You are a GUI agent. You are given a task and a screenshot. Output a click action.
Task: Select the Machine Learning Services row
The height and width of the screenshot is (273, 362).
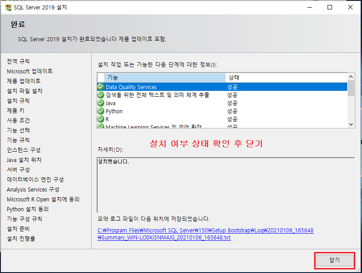(222, 126)
